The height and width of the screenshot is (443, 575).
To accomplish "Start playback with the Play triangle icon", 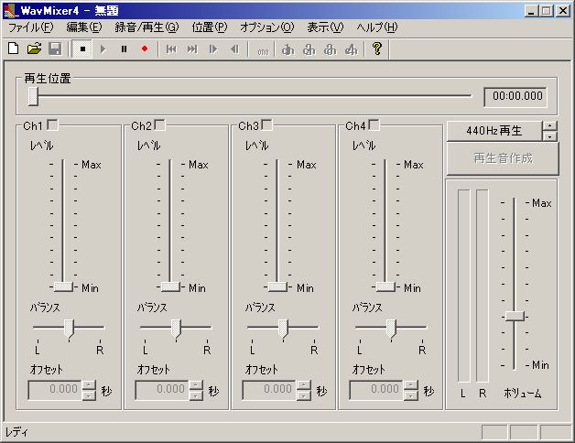I will pyautogui.click(x=103, y=49).
